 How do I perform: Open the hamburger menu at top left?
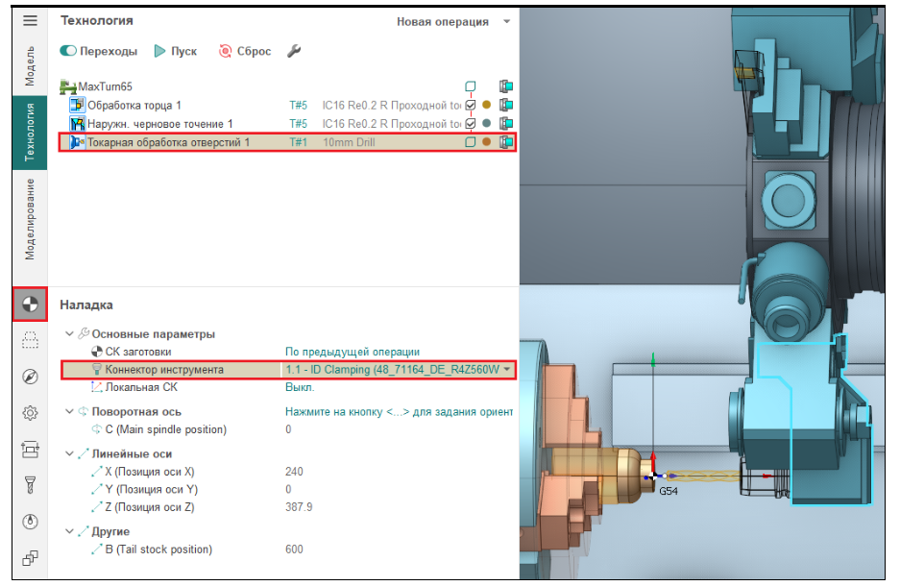[x=30, y=20]
